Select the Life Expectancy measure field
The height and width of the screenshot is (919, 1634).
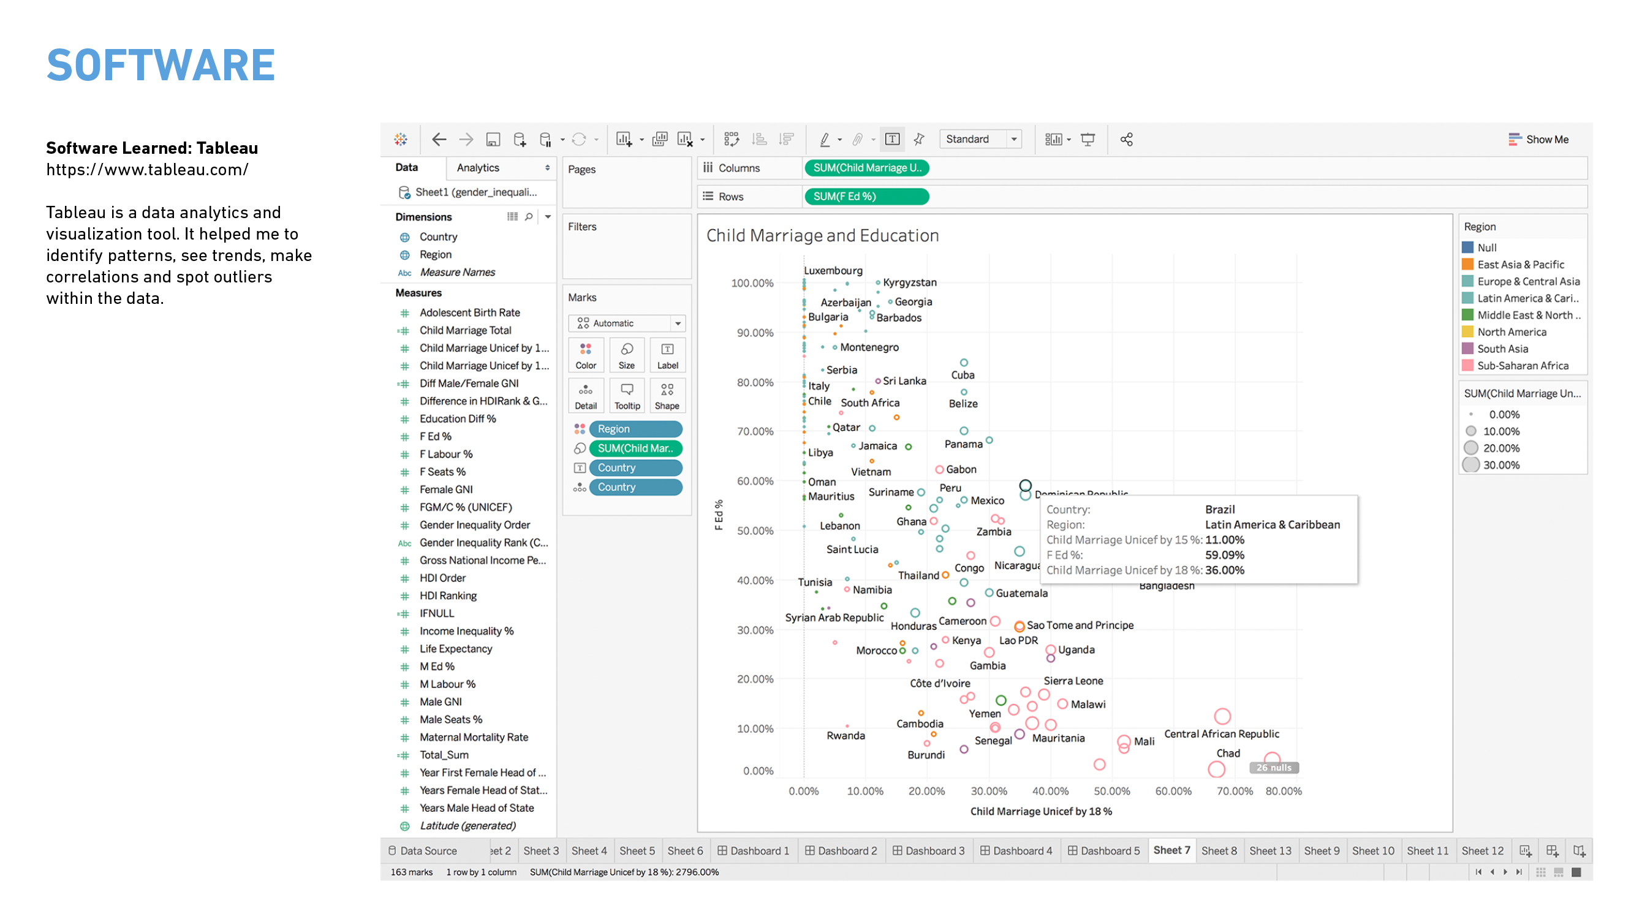455,649
